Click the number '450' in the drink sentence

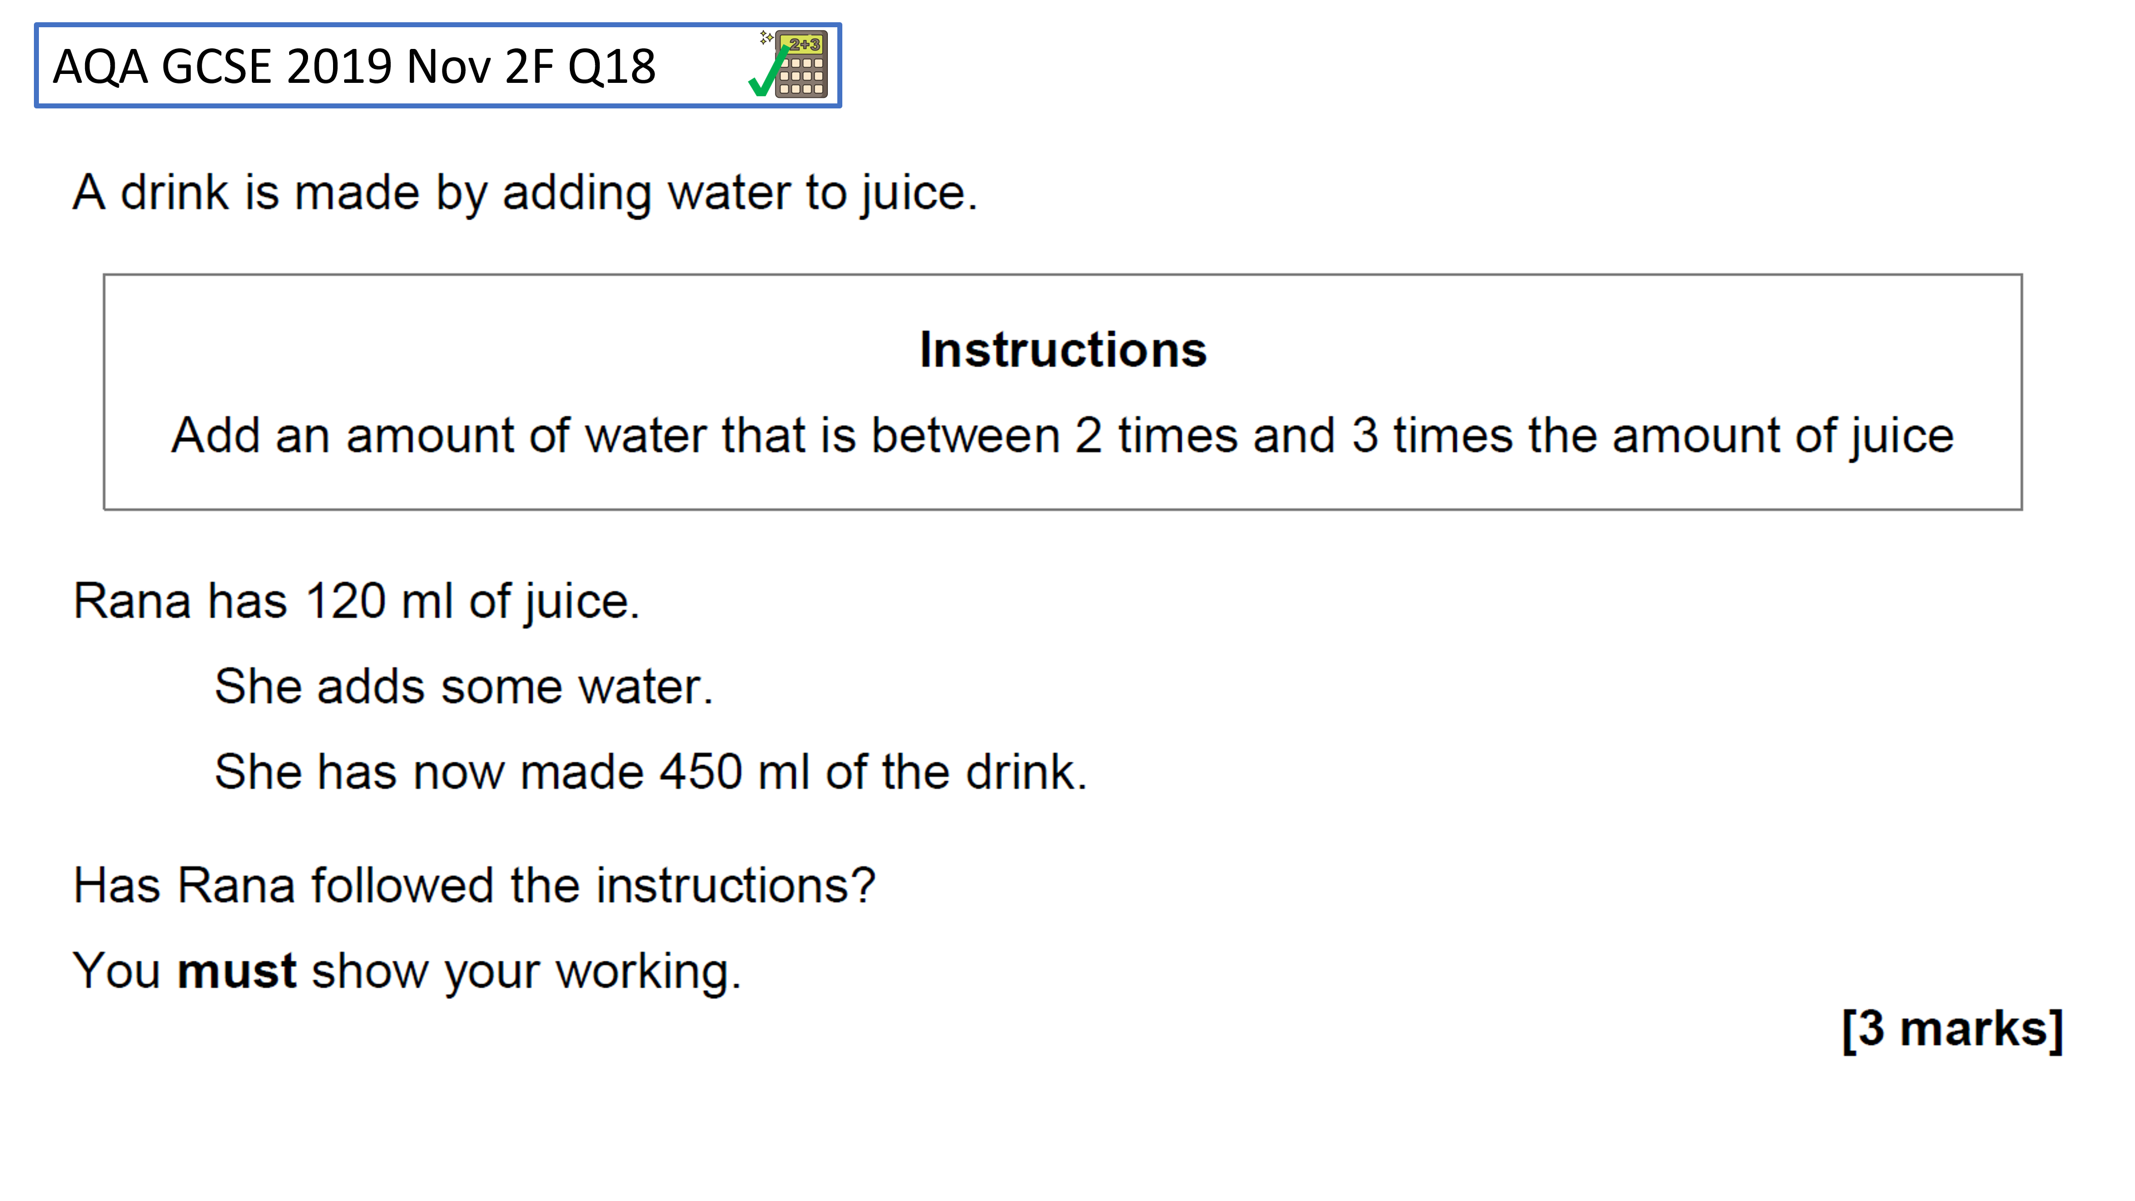[x=701, y=772]
